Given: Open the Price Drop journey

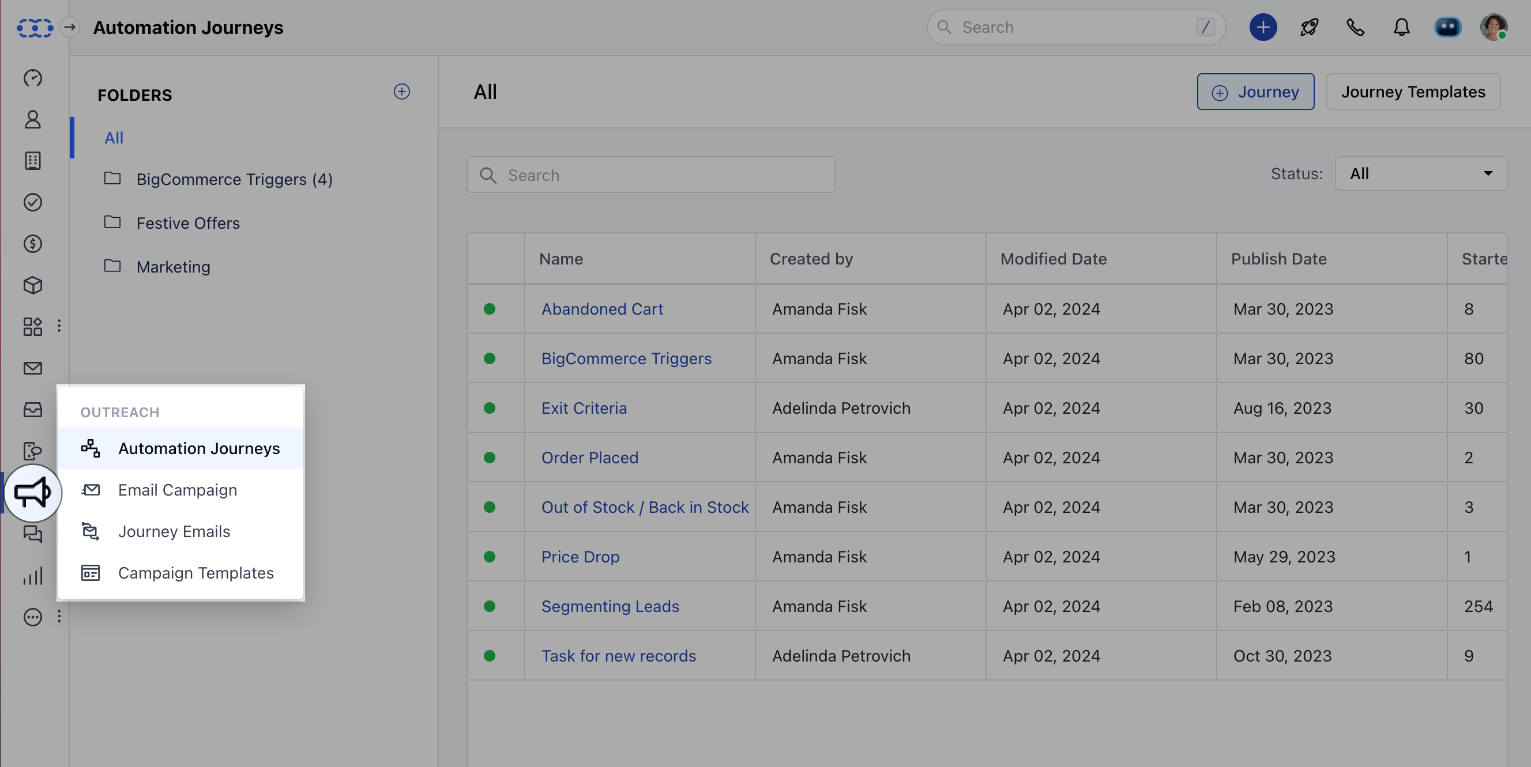Looking at the screenshot, I should (x=580, y=557).
